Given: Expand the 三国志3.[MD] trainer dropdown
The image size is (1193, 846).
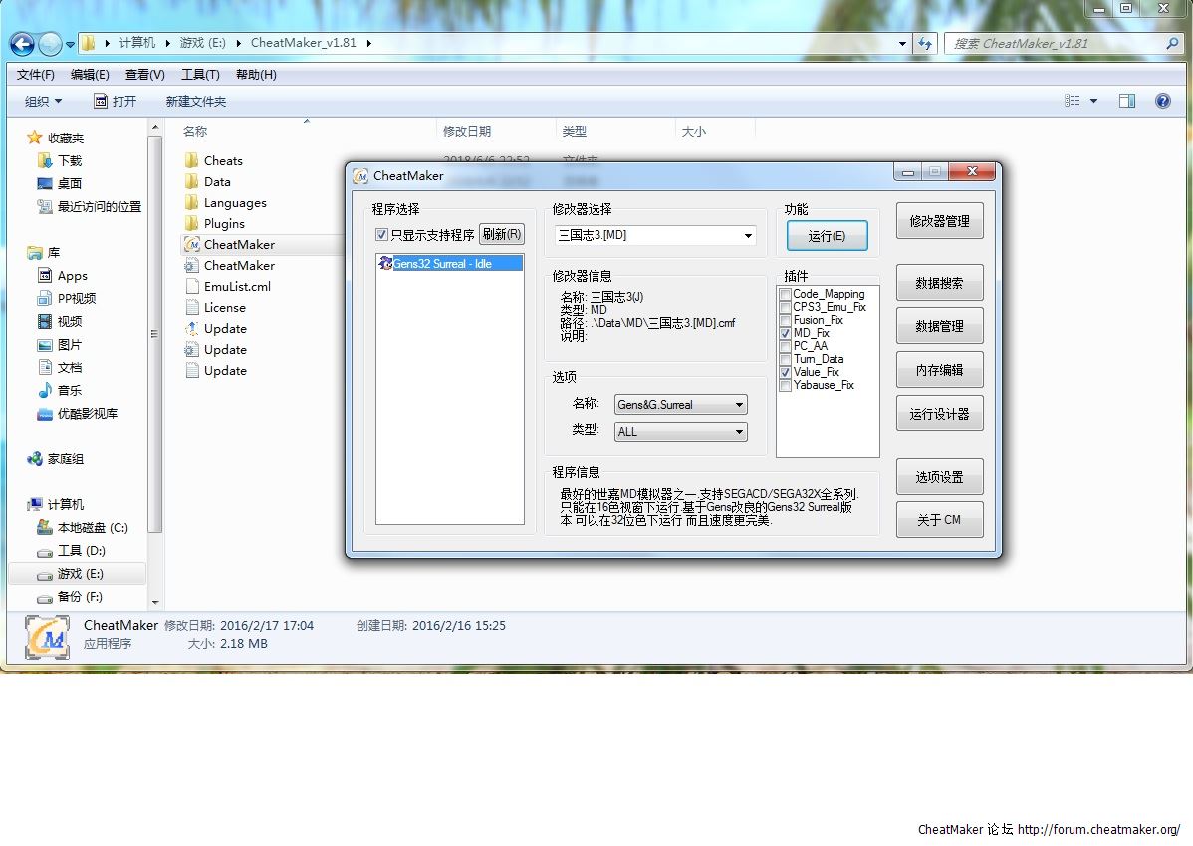Looking at the screenshot, I should pyautogui.click(x=748, y=236).
